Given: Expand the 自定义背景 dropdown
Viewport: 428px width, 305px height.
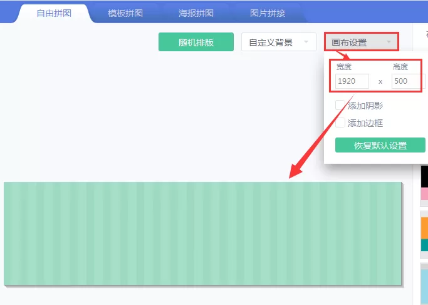Looking at the screenshot, I should [279, 42].
